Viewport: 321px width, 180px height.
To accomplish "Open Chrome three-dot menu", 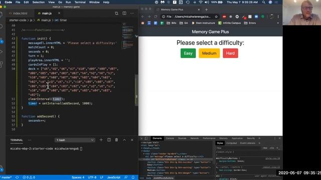I will (x=278, y=16).
